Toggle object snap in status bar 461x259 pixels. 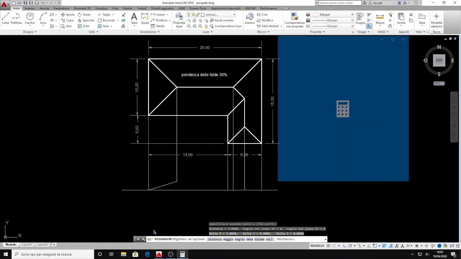tap(375, 246)
